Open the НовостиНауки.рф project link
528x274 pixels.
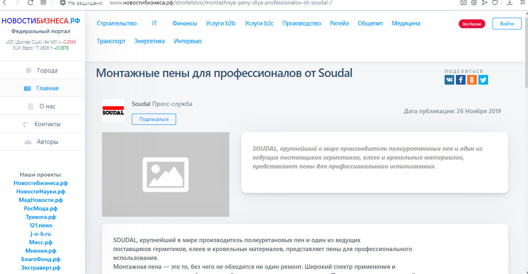41,191
